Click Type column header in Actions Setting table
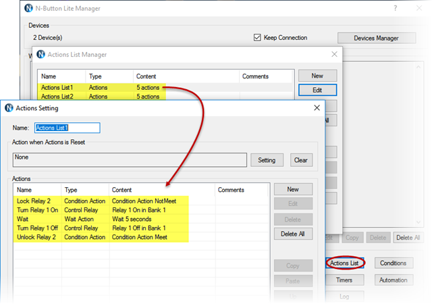The height and width of the screenshot is (304, 432). [x=85, y=190]
